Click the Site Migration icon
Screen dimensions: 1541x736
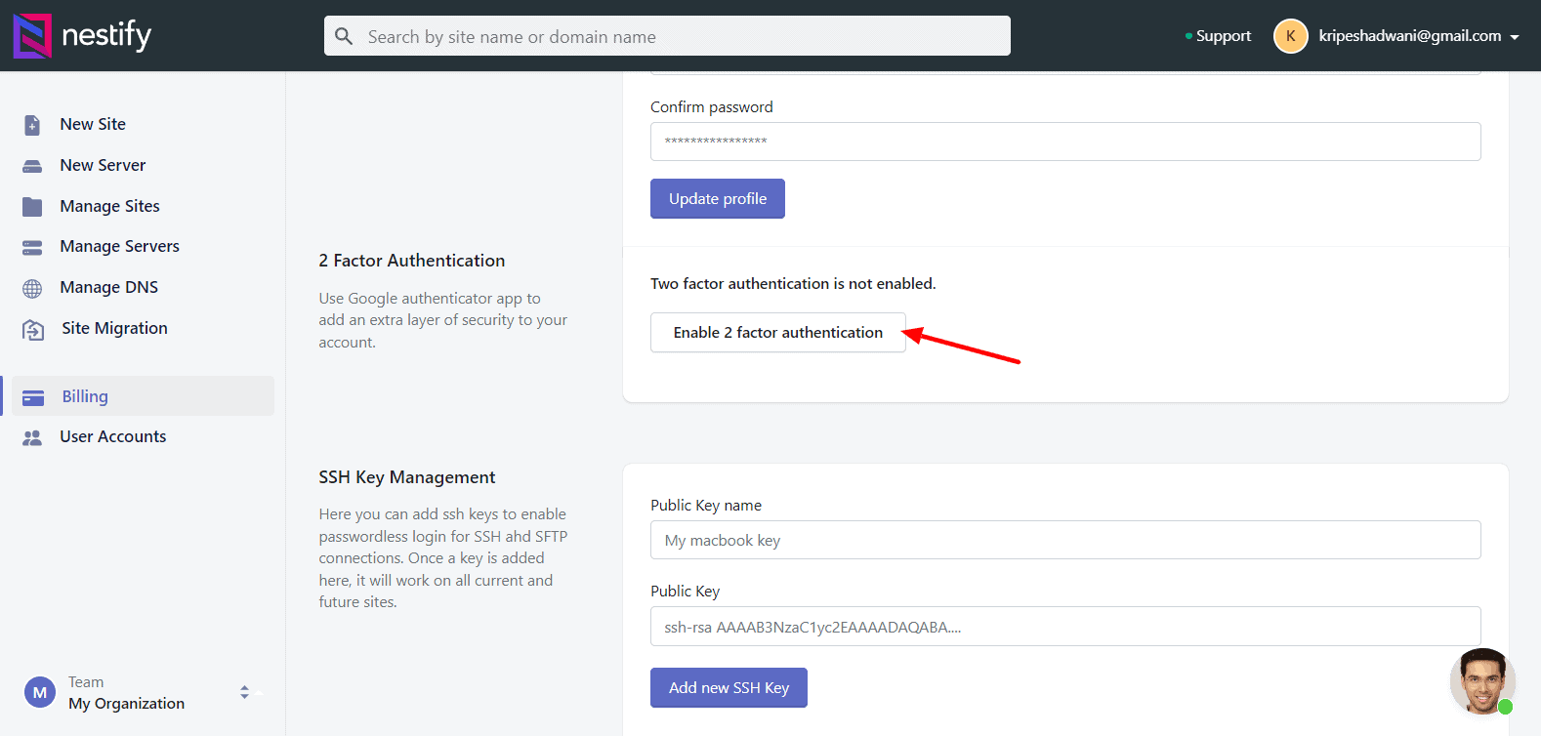pos(33,330)
